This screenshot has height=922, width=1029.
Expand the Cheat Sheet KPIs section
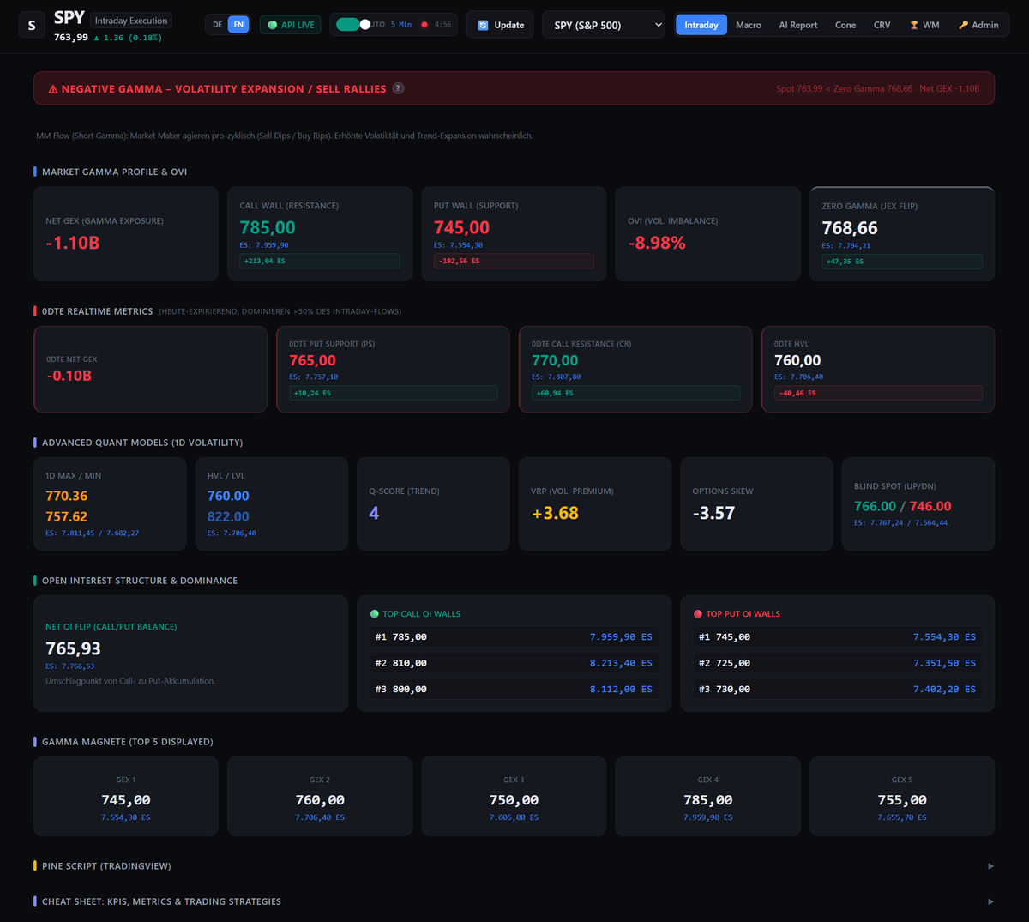pos(514,901)
